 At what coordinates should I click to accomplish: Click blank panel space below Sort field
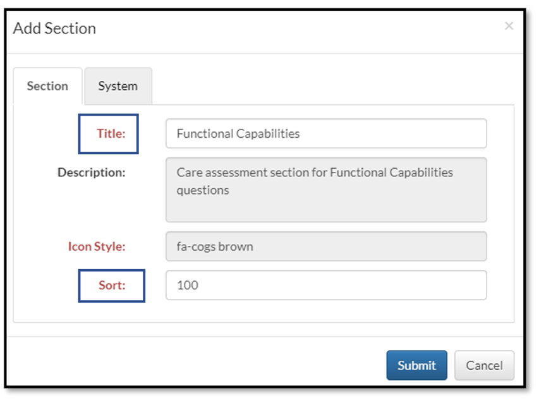point(326,312)
